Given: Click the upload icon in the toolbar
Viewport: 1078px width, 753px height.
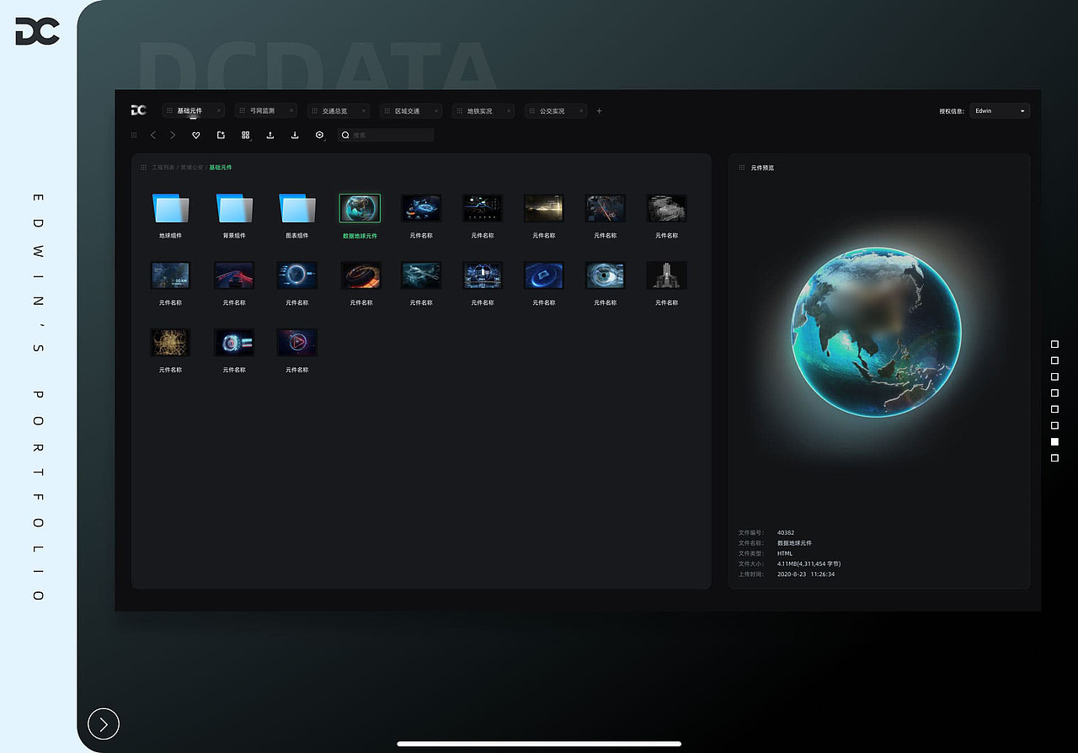Looking at the screenshot, I should click(270, 135).
